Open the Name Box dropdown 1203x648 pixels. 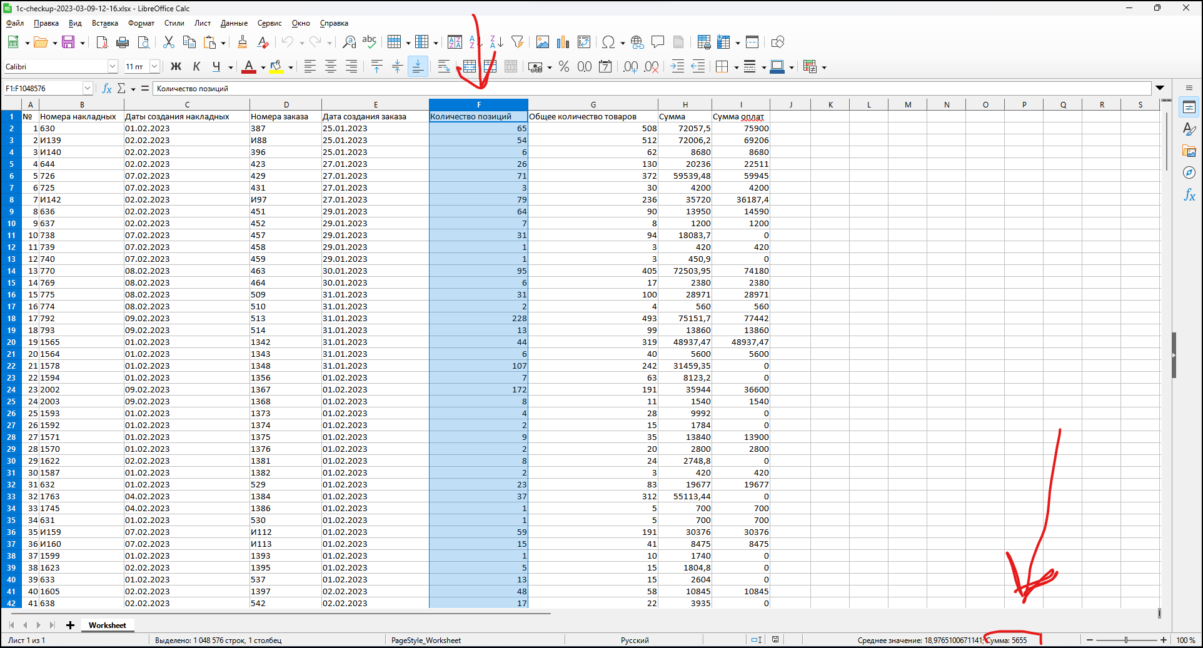point(88,89)
